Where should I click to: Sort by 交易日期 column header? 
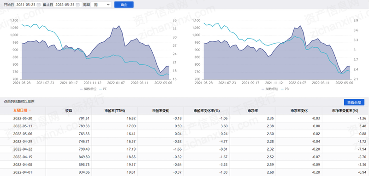(20, 110)
